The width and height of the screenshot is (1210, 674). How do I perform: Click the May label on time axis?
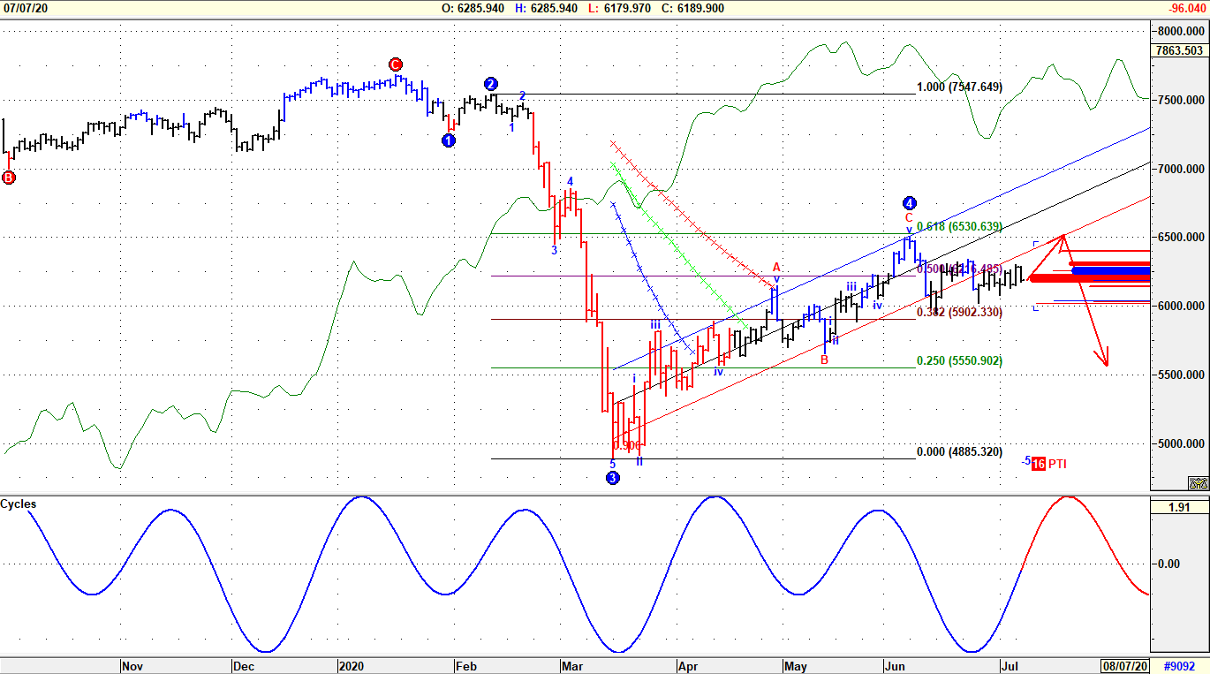click(797, 666)
